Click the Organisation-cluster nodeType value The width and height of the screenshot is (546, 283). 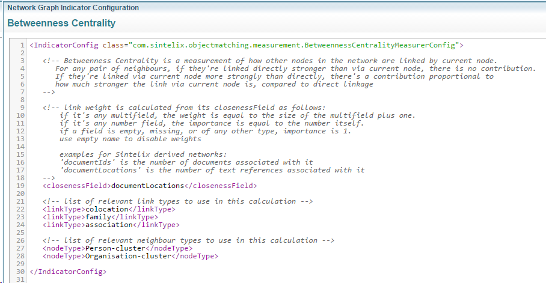coord(126,256)
